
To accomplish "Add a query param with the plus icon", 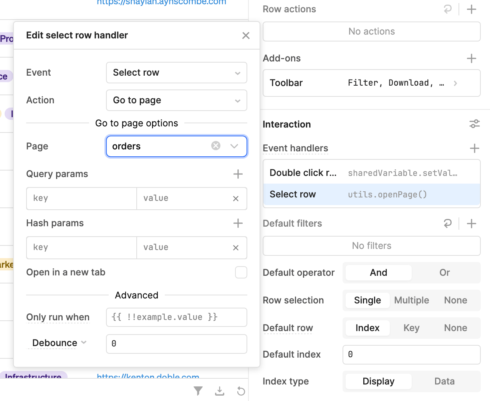I will 238,174.
